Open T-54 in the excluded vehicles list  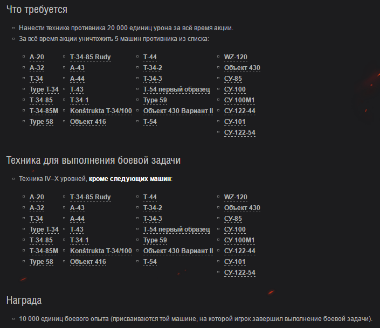(150, 262)
